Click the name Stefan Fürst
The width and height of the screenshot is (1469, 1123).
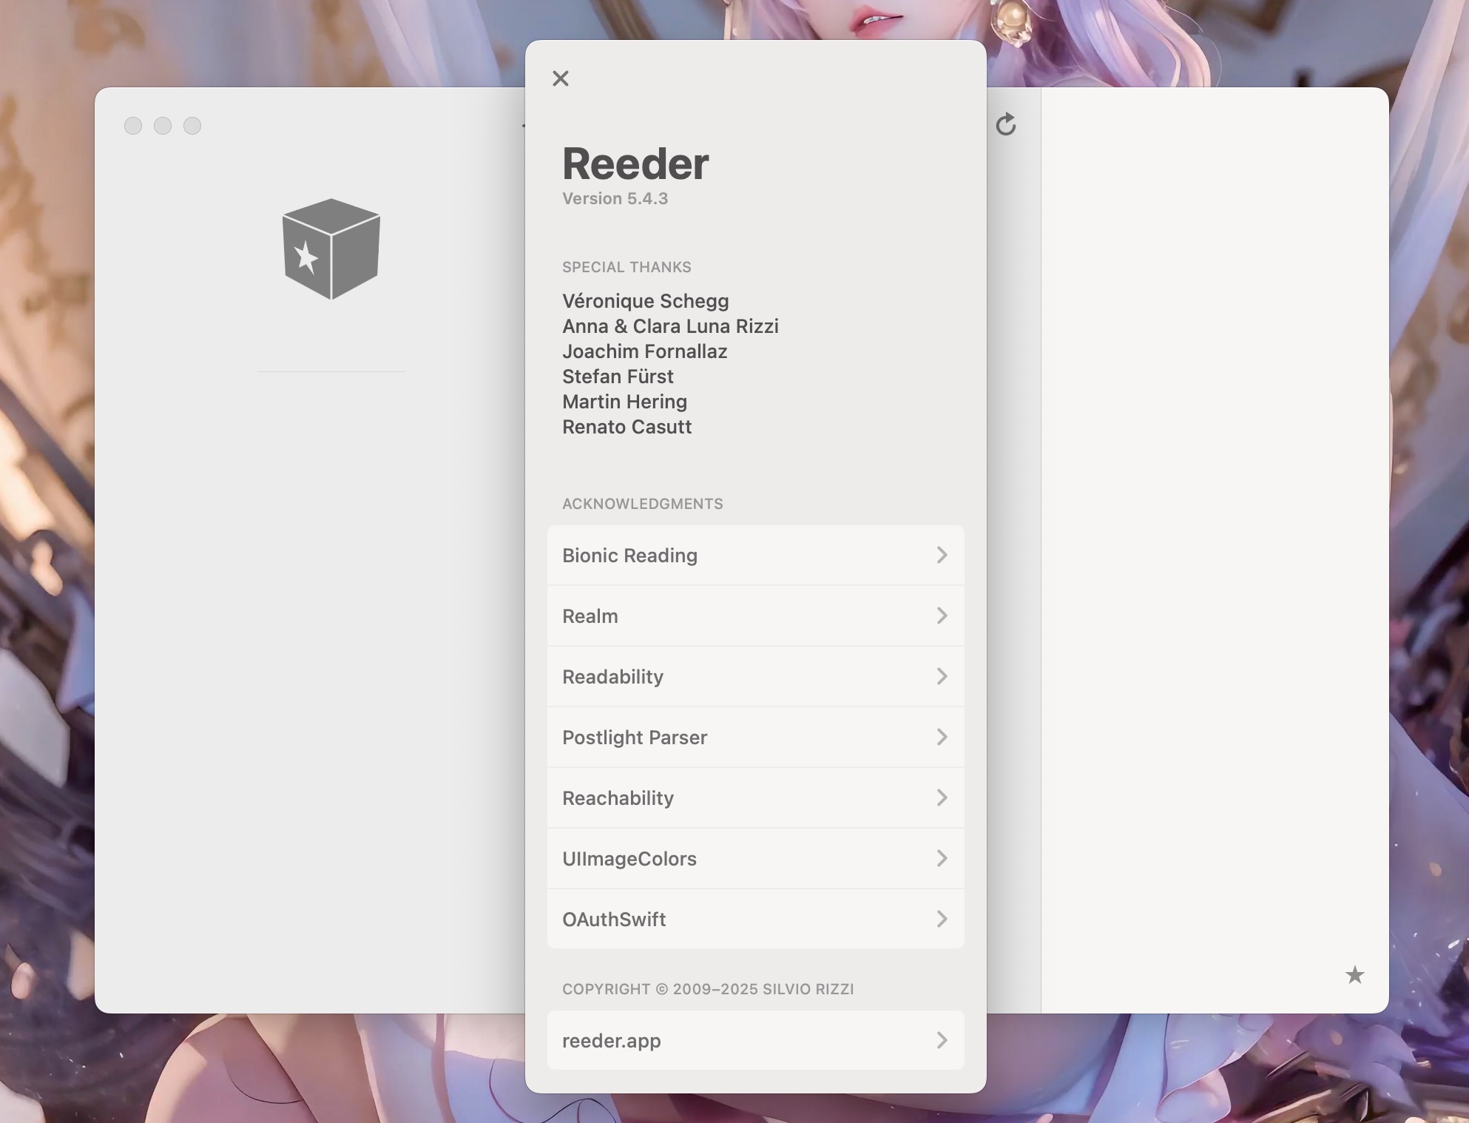618,377
